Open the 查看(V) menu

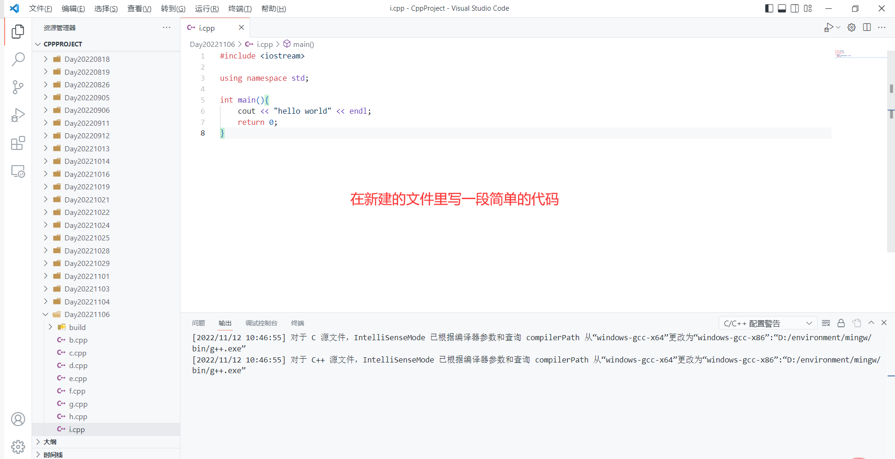(x=139, y=8)
